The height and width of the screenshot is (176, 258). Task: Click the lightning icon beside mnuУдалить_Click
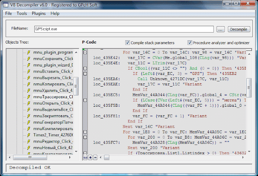pyautogui.click(x=29, y=91)
